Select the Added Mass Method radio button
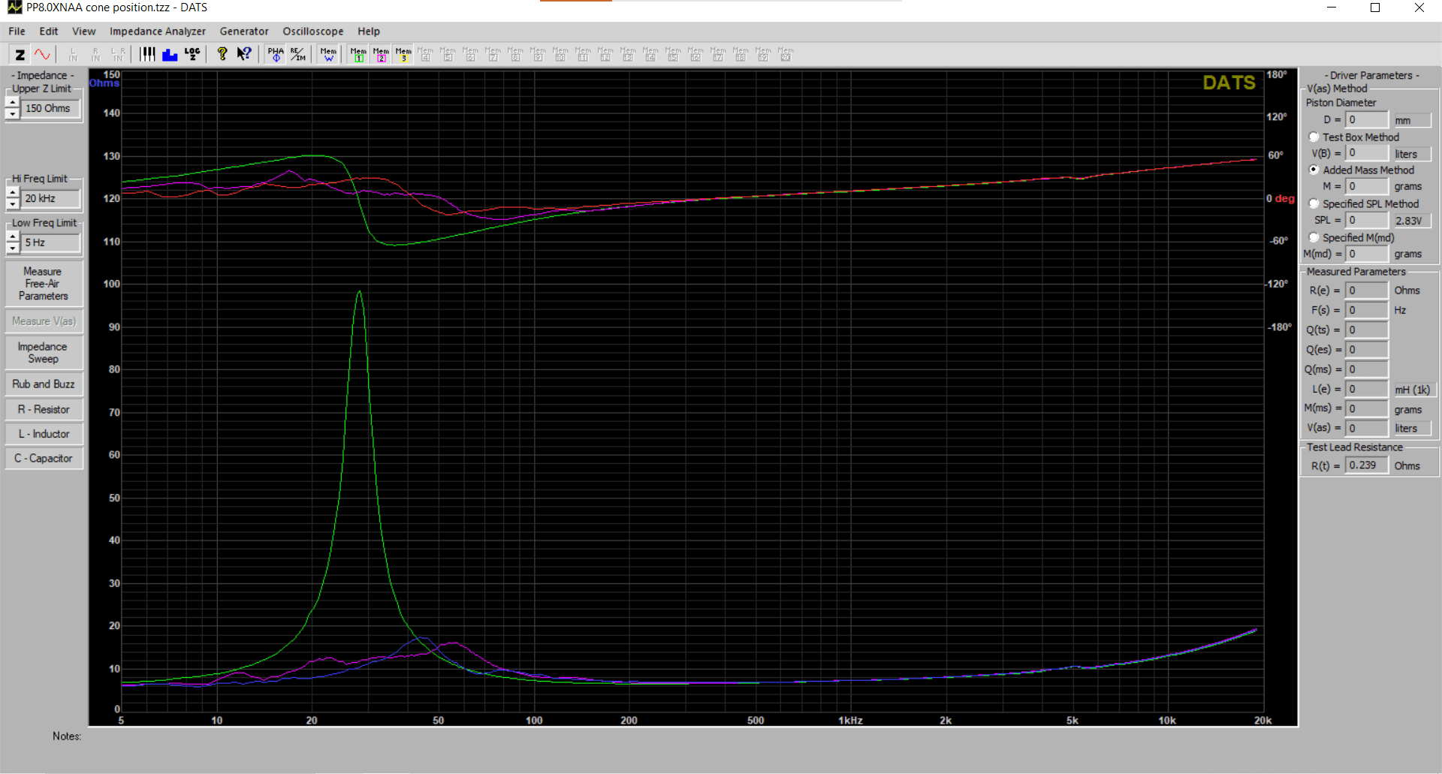 [x=1314, y=170]
